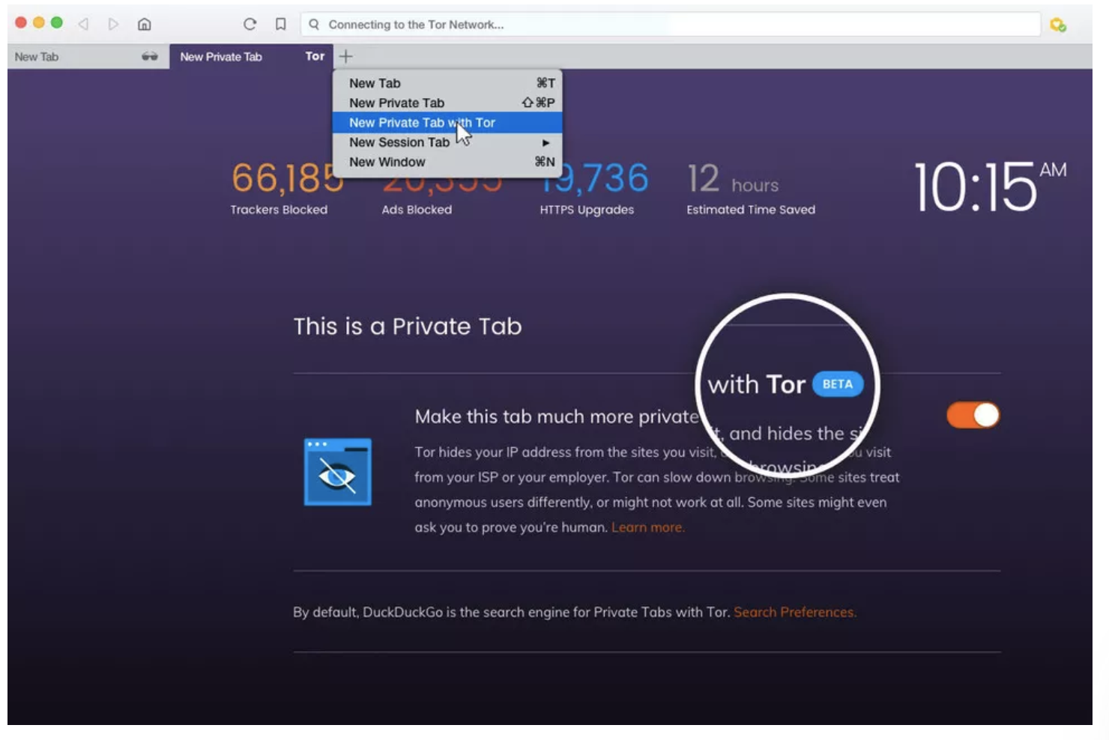Screen dimensions: 1109x740
Task: Focus the address bar field
Action: pos(671,24)
